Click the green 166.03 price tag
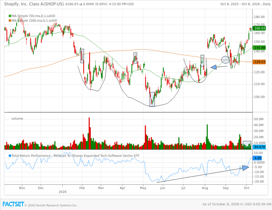Image resolution: width=272 pixels, height=210 pixels. coord(259,28)
